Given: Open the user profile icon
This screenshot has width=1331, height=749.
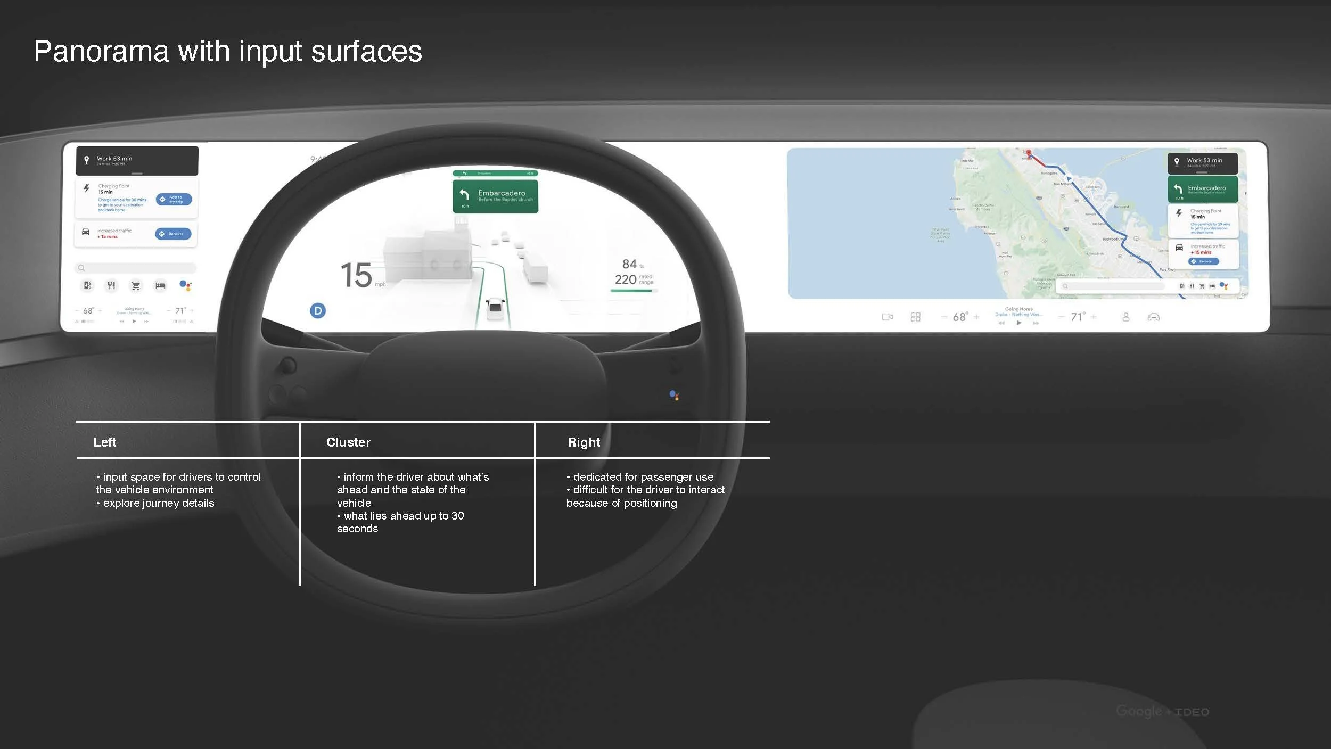Looking at the screenshot, I should (1126, 317).
